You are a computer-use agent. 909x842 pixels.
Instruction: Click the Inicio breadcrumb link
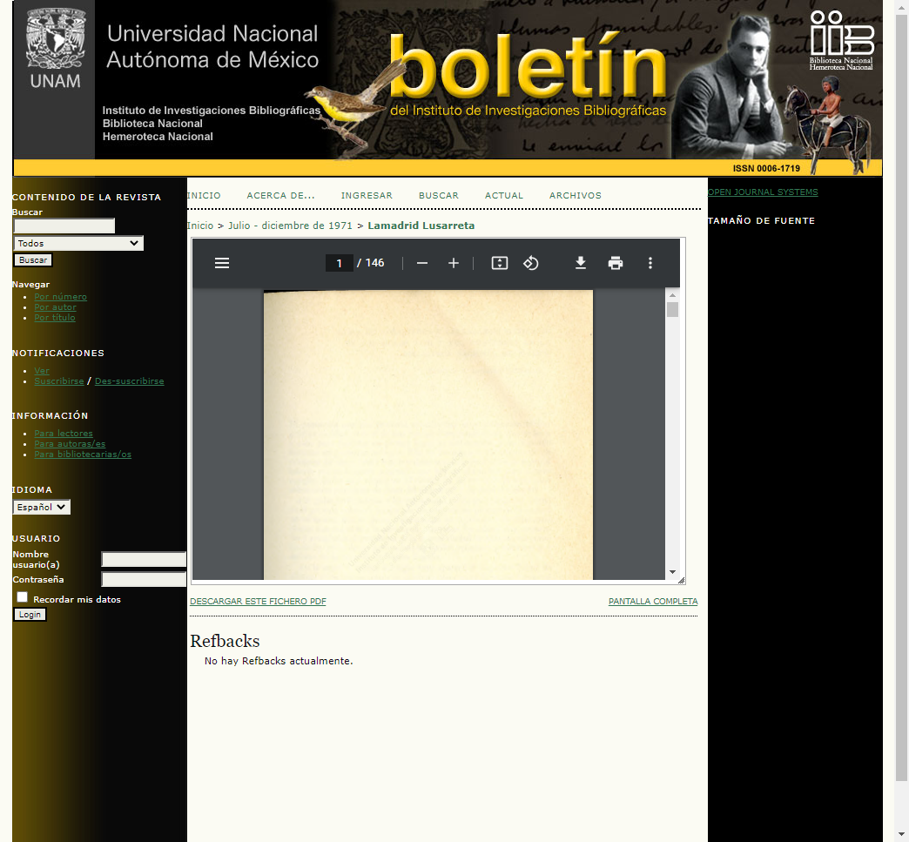pos(200,226)
